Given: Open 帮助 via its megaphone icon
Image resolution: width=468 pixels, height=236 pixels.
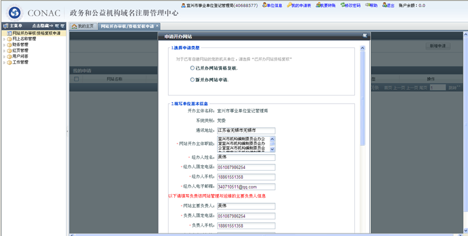Looking at the screenshot, I should tap(367, 5).
